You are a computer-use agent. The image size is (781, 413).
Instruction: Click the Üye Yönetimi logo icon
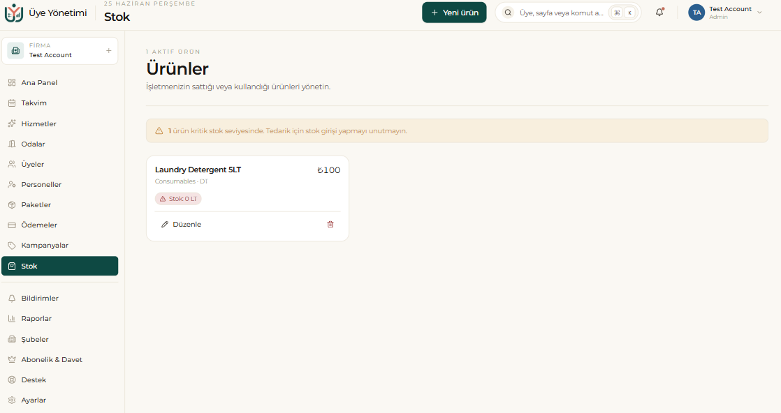tap(13, 13)
